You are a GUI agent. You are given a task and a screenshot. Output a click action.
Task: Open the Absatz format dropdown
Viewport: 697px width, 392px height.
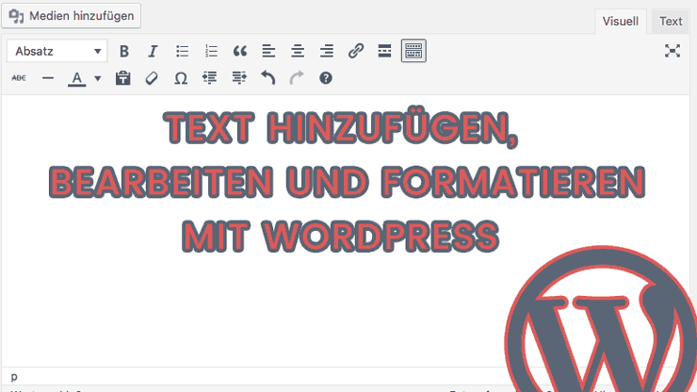click(x=57, y=51)
